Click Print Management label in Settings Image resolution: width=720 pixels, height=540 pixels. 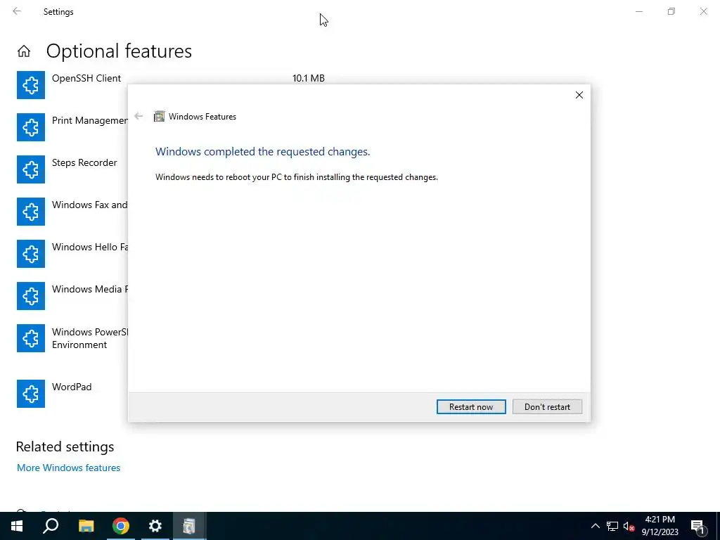point(90,120)
